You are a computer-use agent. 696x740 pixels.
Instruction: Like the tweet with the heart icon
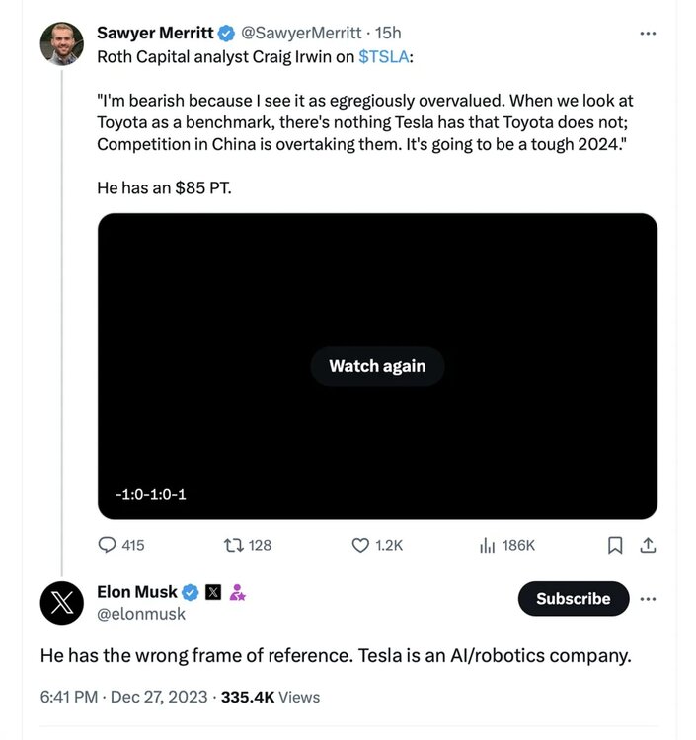tap(361, 545)
